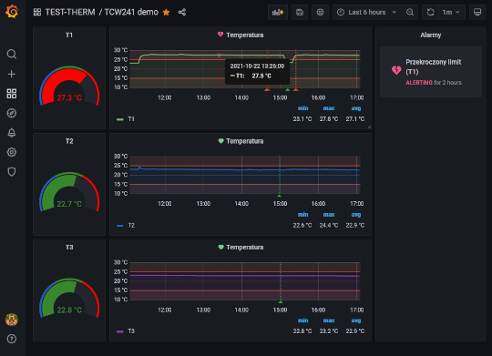Screen dimensions: 492x356
Task: Click the purple T3 legend color swatch
Action: pyautogui.click(x=120, y=331)
